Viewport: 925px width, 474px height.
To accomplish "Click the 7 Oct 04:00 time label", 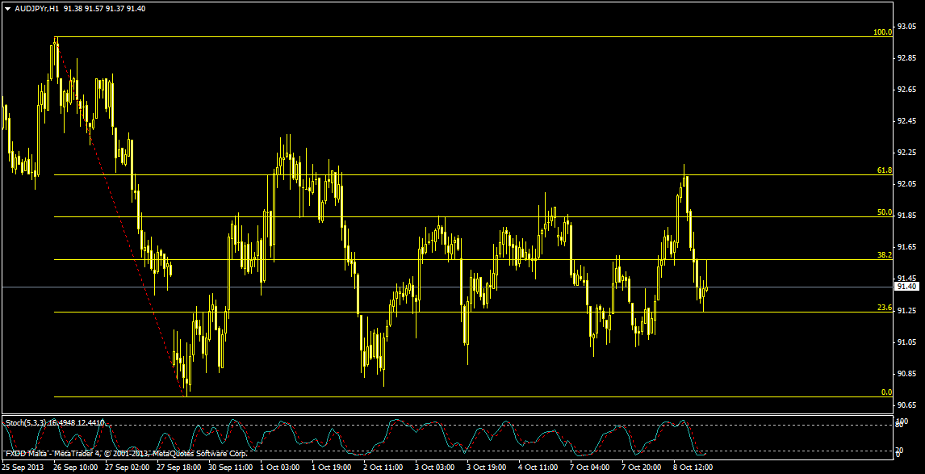I will pyautogui.click(x=589, y=468).
